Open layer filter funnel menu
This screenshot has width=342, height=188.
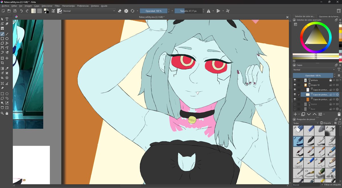pyautogui.click(x=339, y=70)
